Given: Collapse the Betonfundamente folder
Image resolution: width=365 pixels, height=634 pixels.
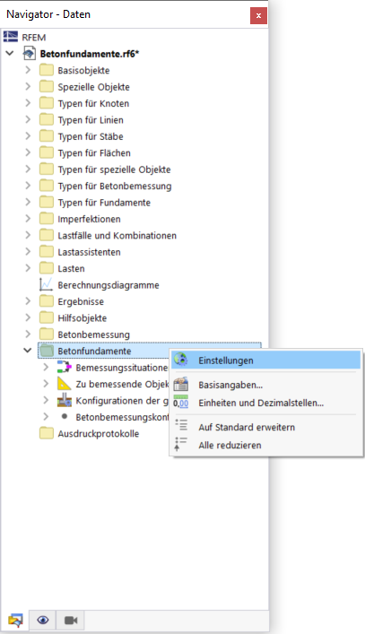Looking at the screenshot, I should [28, 351].
